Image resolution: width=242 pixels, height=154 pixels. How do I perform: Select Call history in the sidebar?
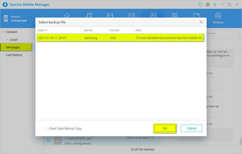14,55
